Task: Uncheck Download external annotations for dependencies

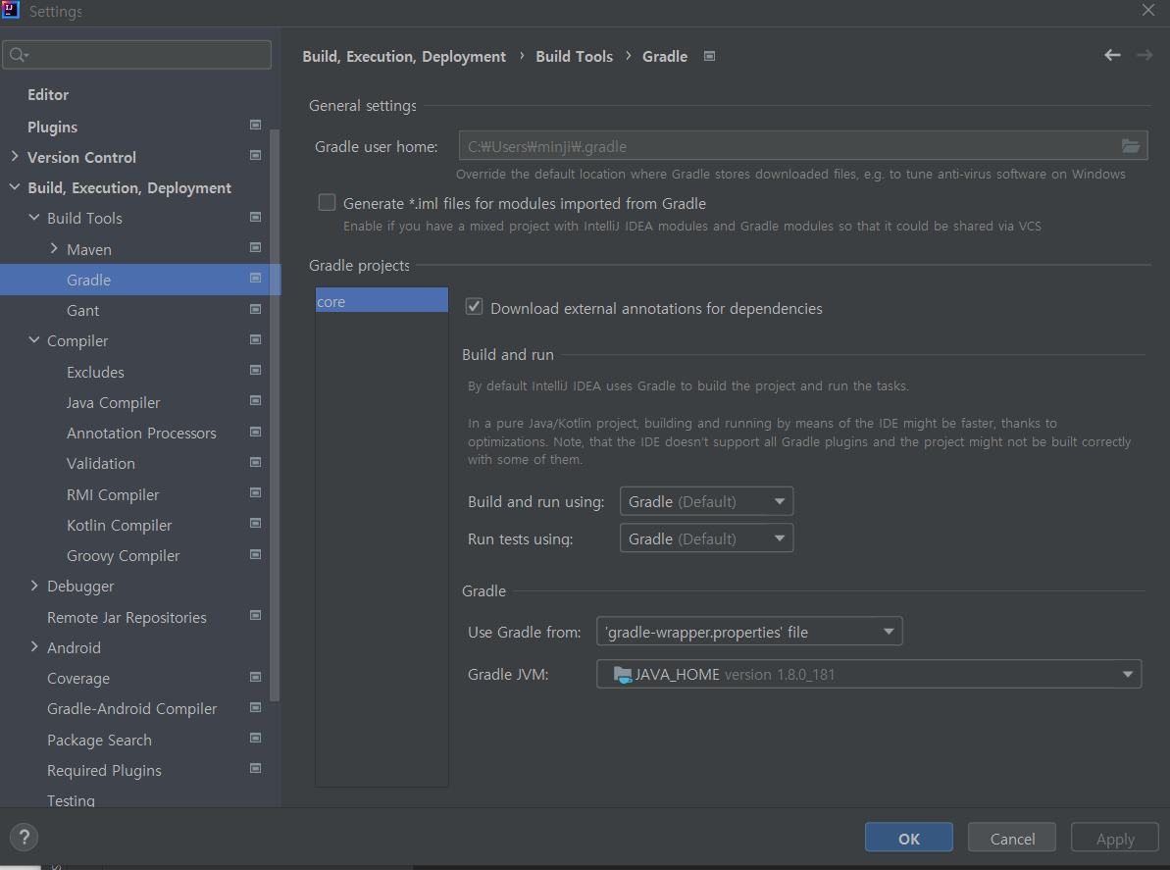Action: tap(474, 307)
